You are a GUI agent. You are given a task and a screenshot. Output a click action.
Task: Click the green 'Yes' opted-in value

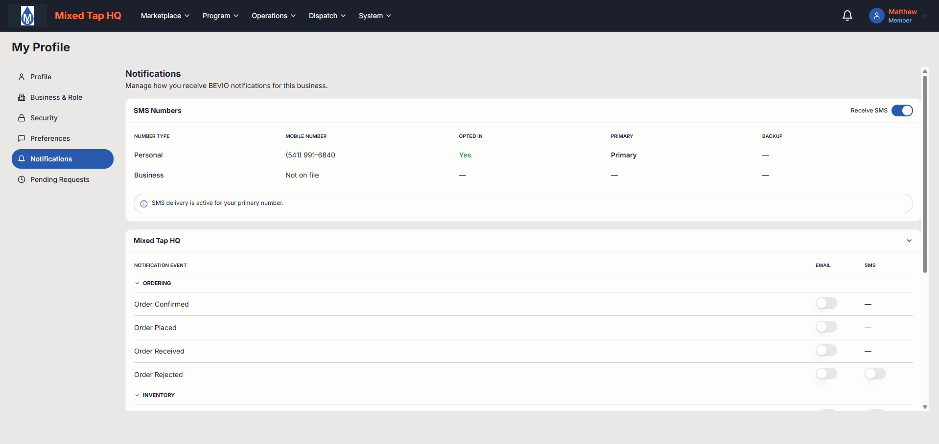pyautogui.click(x=465, y=155)
